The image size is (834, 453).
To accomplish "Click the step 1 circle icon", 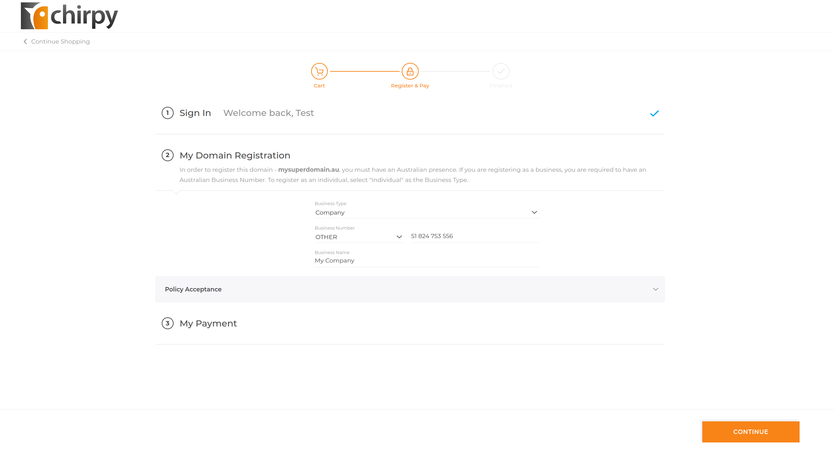I will (167, 113).
